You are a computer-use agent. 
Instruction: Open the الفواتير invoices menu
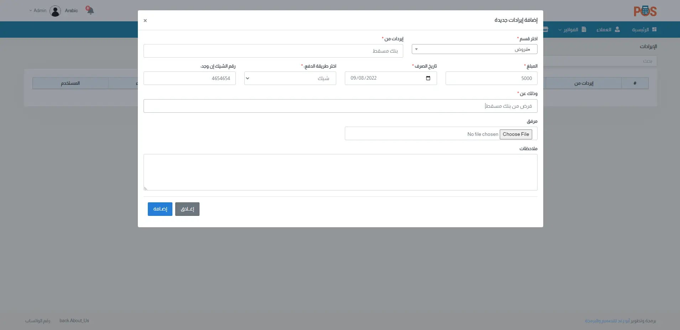(x=572, y=30)
